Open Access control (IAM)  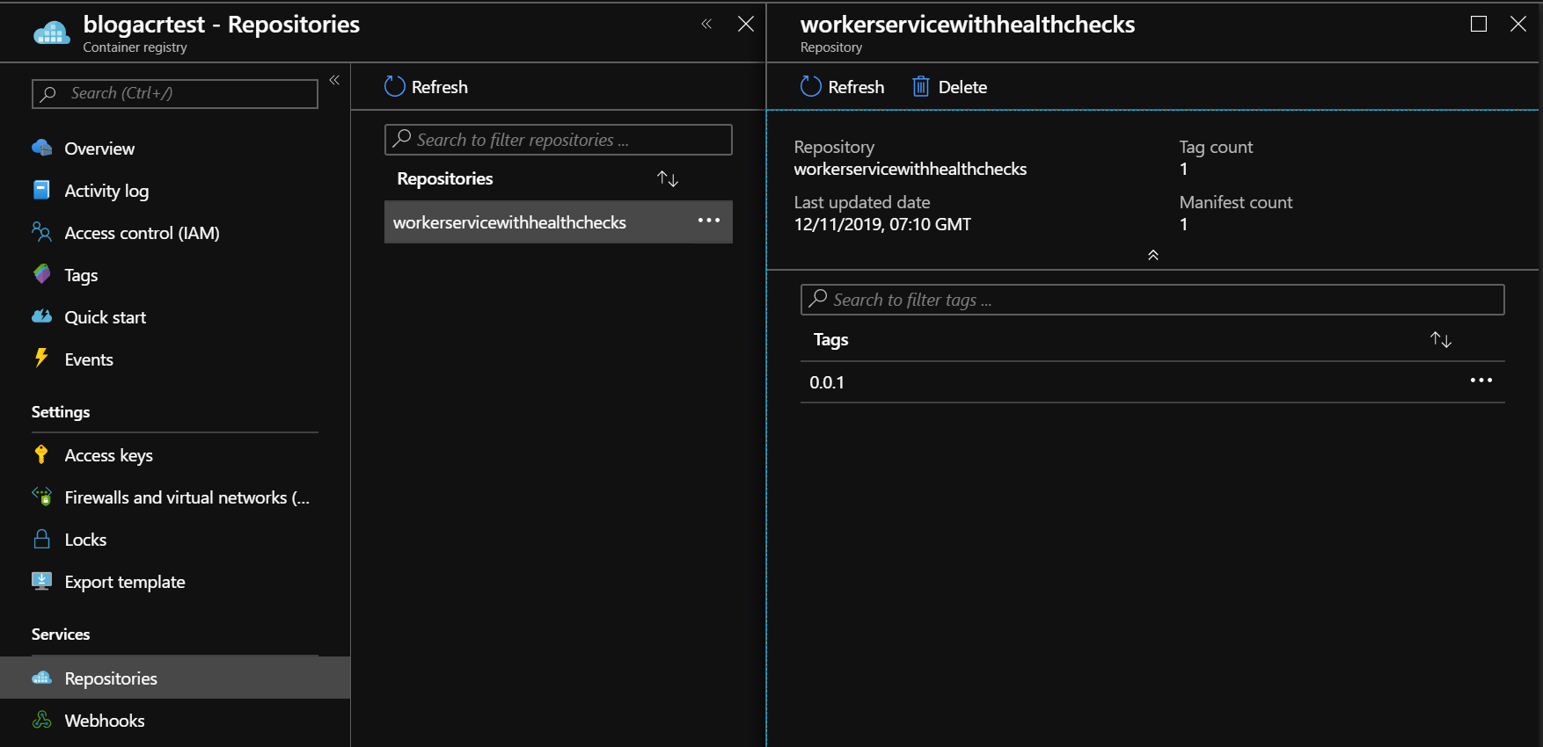click(142, 233)
